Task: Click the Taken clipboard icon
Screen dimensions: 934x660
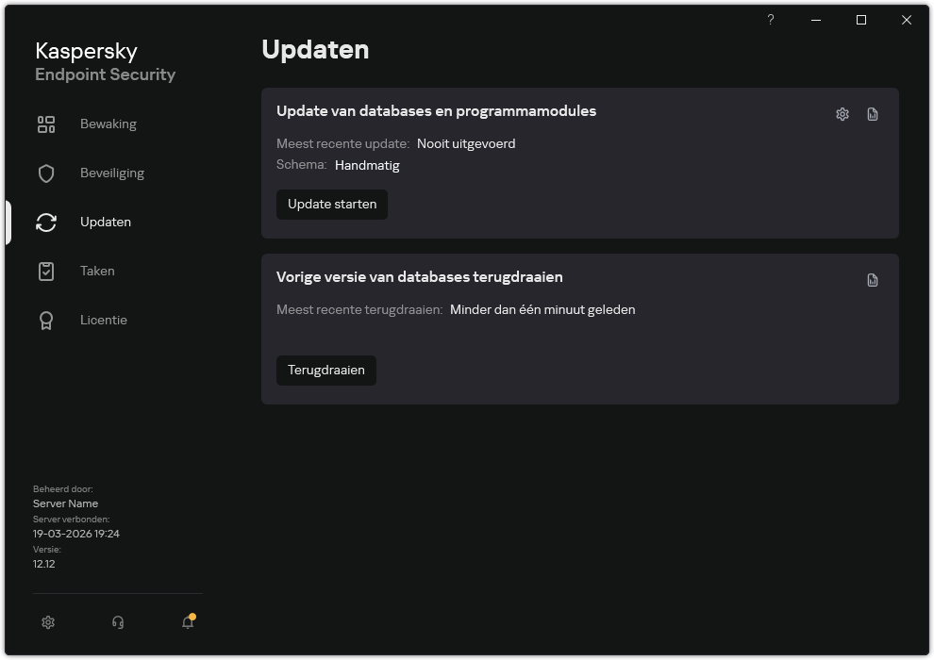Action: coord(45,271)
